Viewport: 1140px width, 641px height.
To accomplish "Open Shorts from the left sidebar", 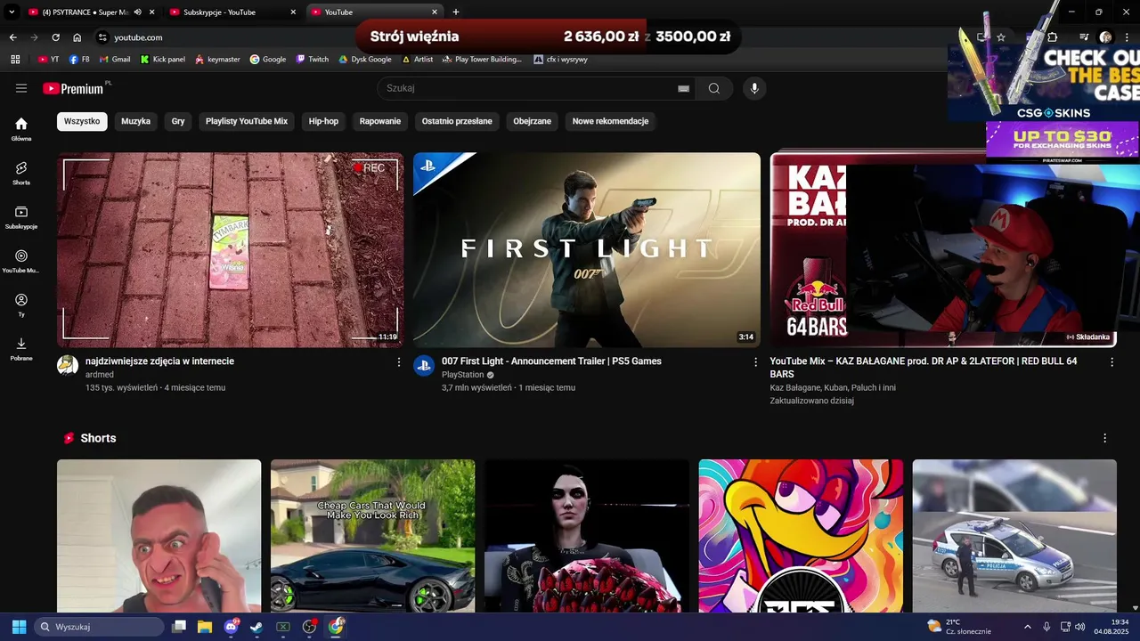I will (21, 173).
